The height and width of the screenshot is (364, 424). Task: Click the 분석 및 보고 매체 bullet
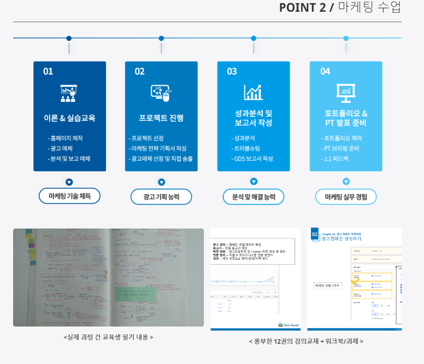click(69, 159)
